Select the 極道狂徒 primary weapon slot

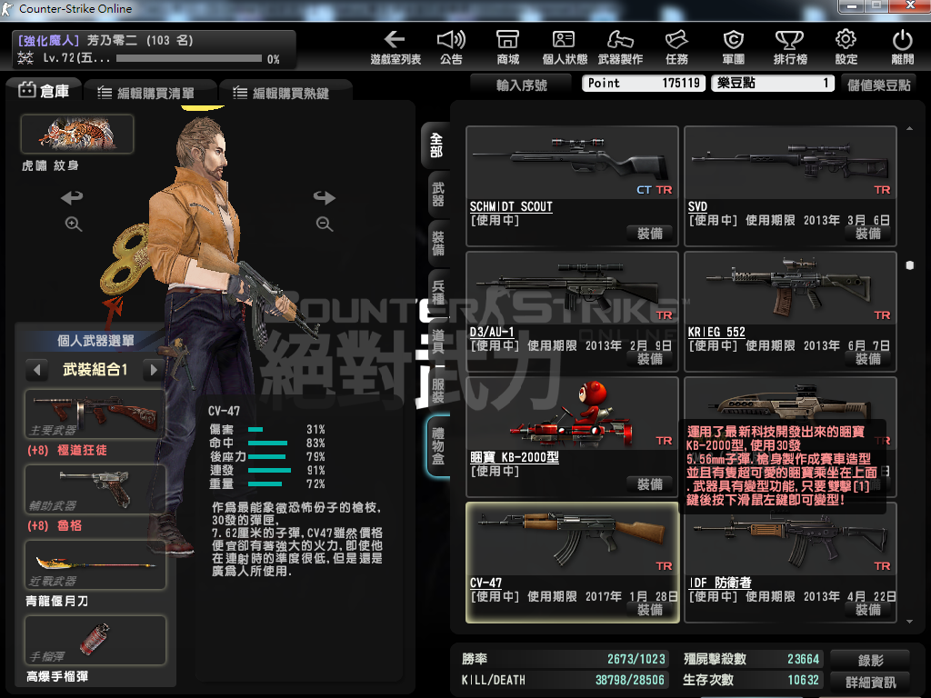click(x=95, y=414)
